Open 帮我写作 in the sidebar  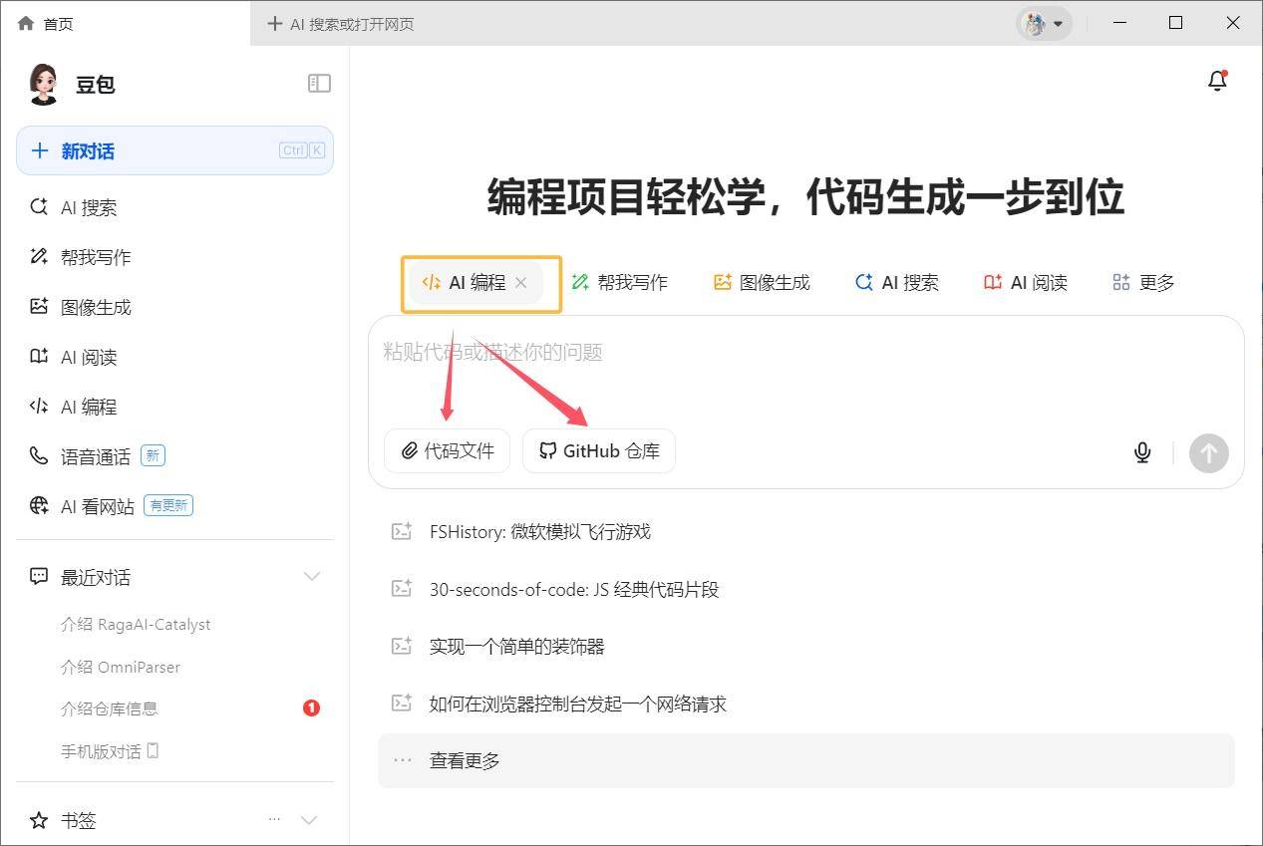pyautogui.click(x=174, y=257)
